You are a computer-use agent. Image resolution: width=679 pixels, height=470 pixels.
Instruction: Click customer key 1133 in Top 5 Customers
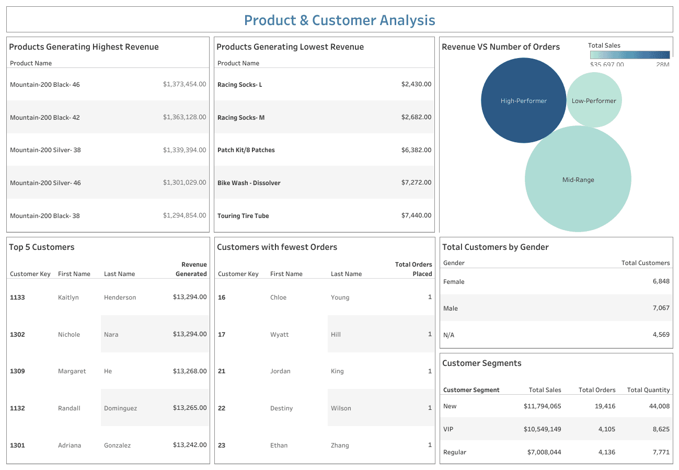(17, 297)
